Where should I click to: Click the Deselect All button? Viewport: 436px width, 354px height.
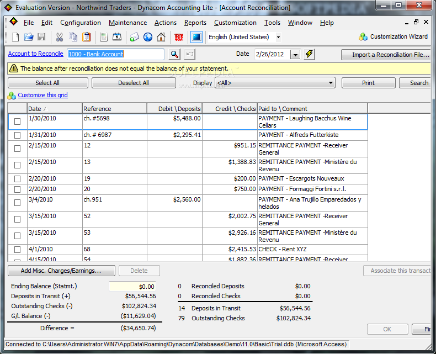pyautogui.click(x=134, y=83)
